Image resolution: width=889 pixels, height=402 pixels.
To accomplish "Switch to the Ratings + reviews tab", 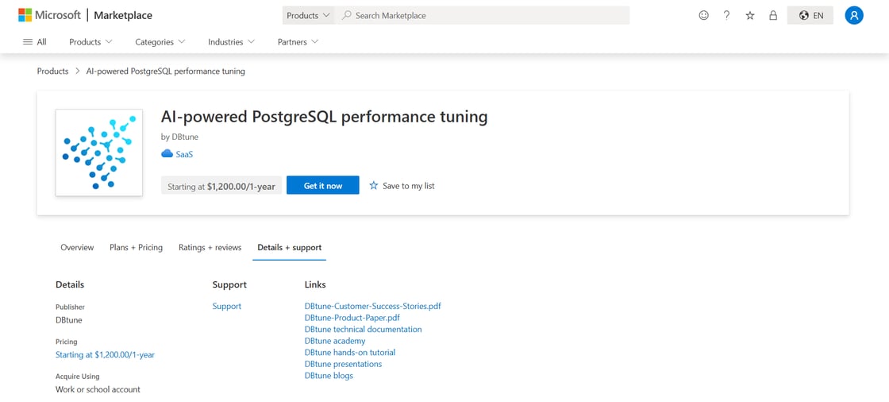I will [x=210, y=248].
